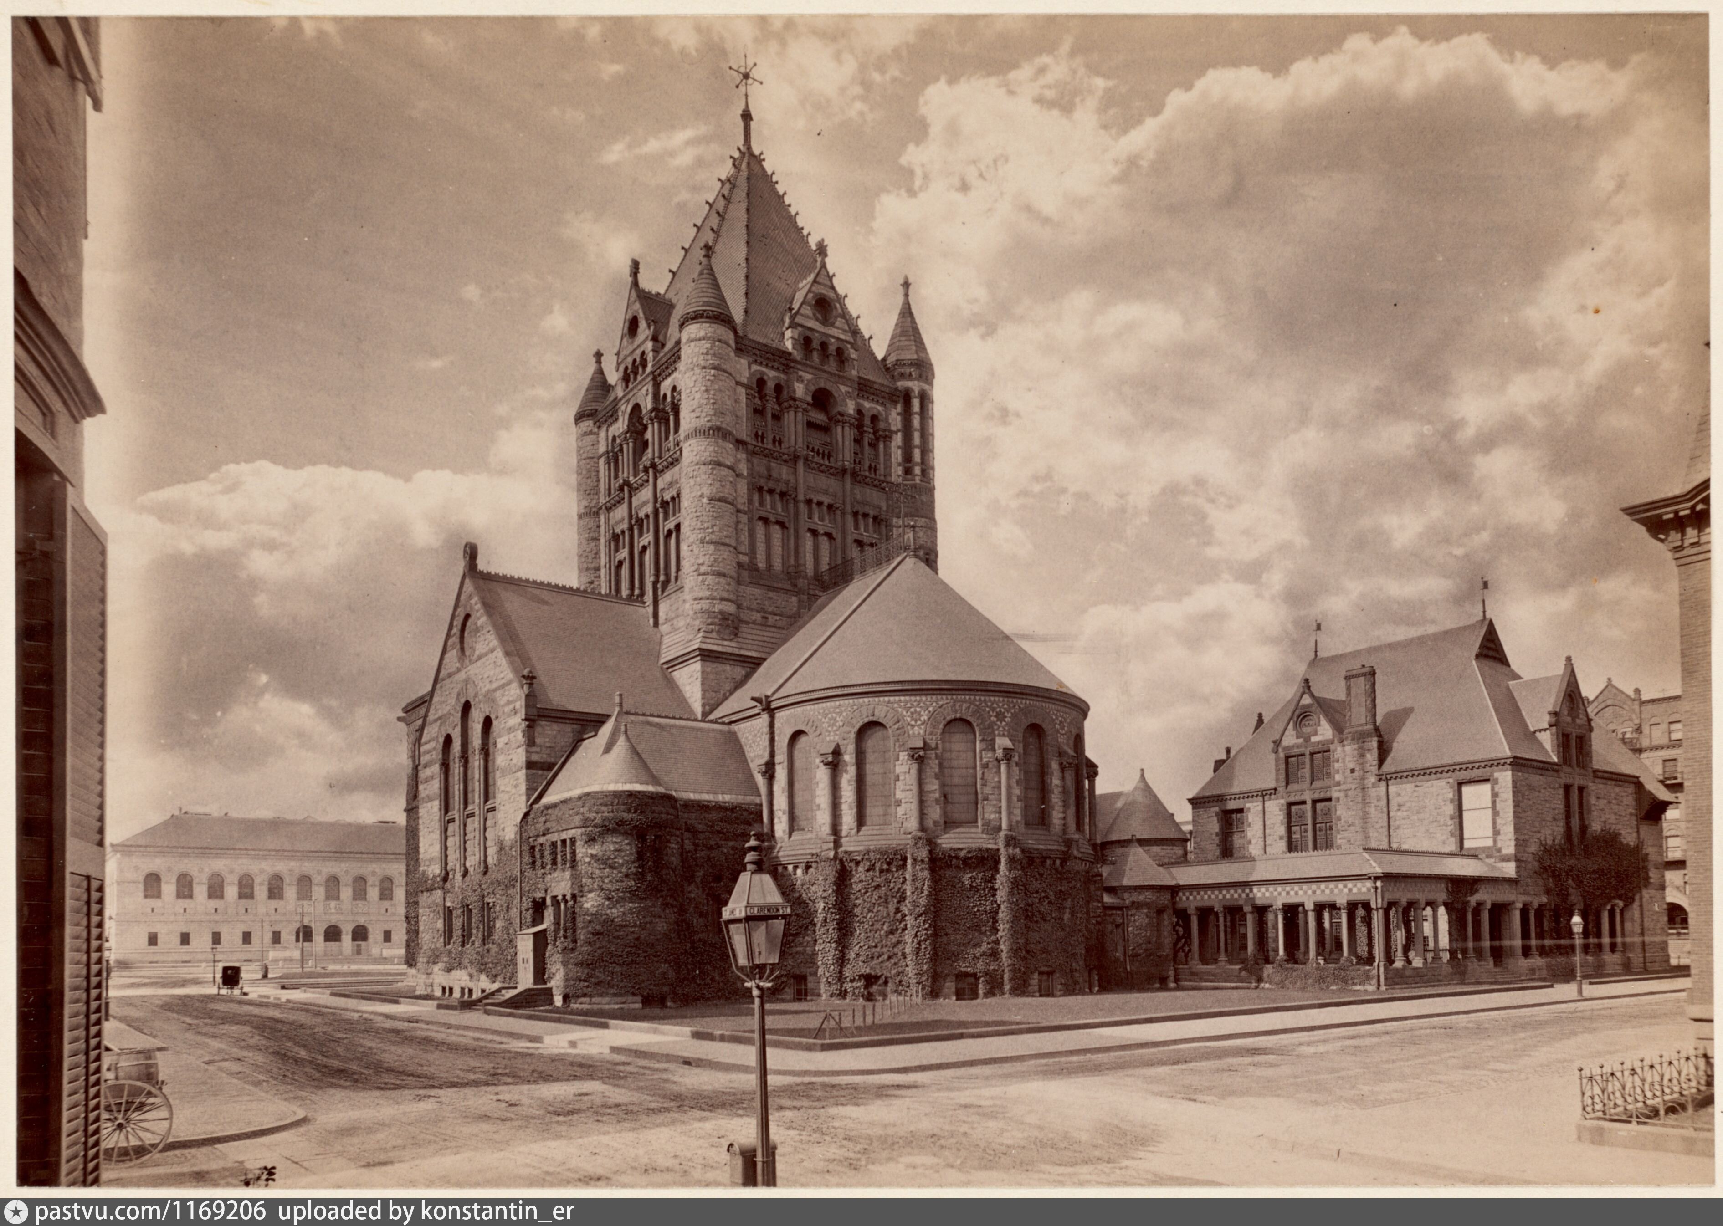
Task: Click the PastVu star logo icon
Action: click(16, 1212)
